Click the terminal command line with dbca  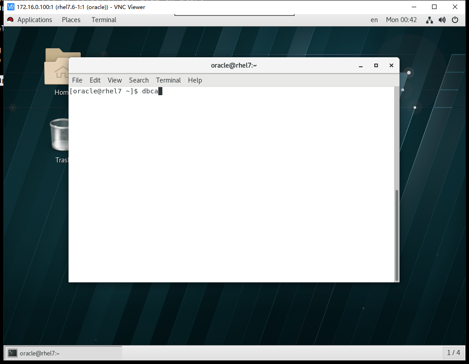pos(116,91)
